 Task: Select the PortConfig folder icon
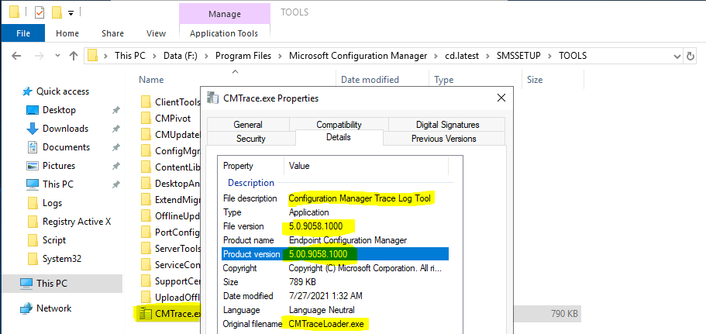click(x=146, y=232)
